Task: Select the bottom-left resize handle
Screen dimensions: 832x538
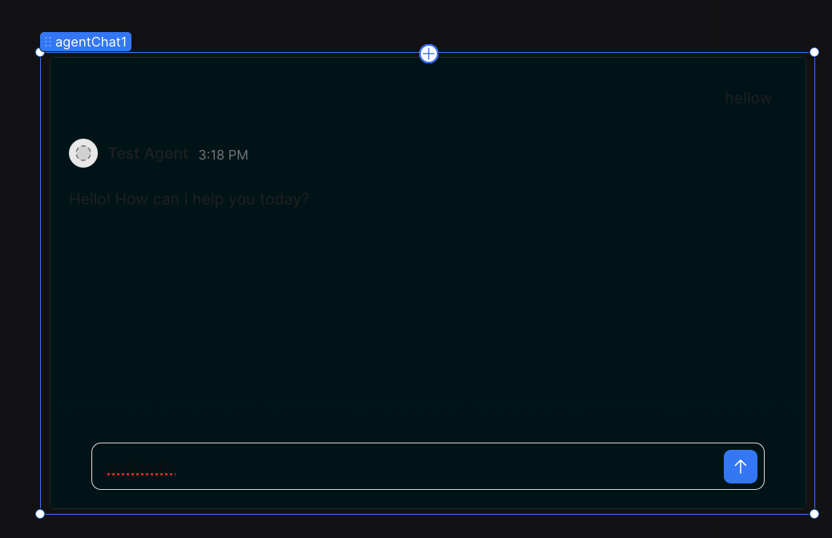Action: coord(40,514)
